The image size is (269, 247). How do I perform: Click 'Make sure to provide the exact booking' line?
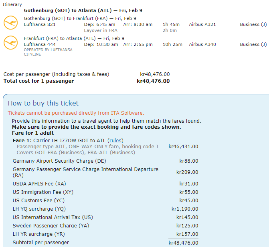click(96, 127)
